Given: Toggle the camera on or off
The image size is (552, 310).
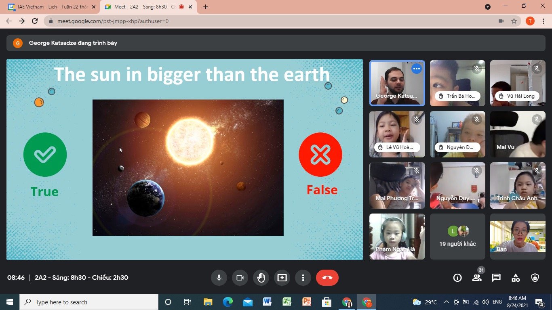Looking at the screenshot, I should (x=240, y=278).
